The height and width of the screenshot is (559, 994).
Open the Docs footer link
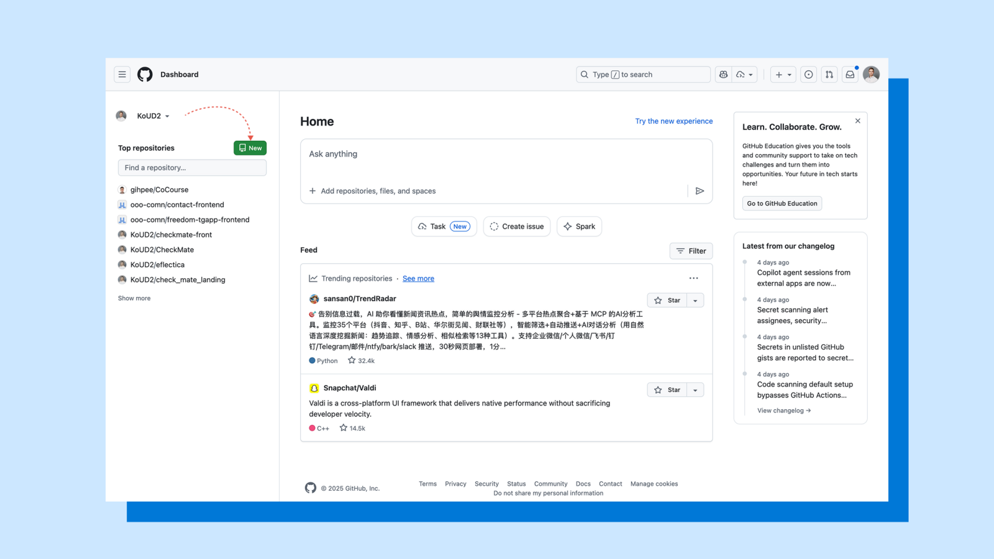click(x=583, y=484)
